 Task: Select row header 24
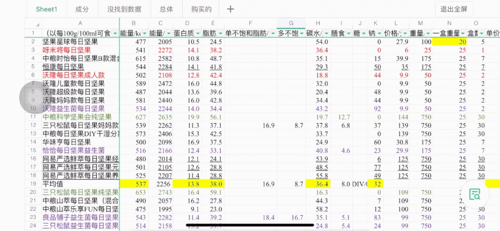click(x=33, y=225)
